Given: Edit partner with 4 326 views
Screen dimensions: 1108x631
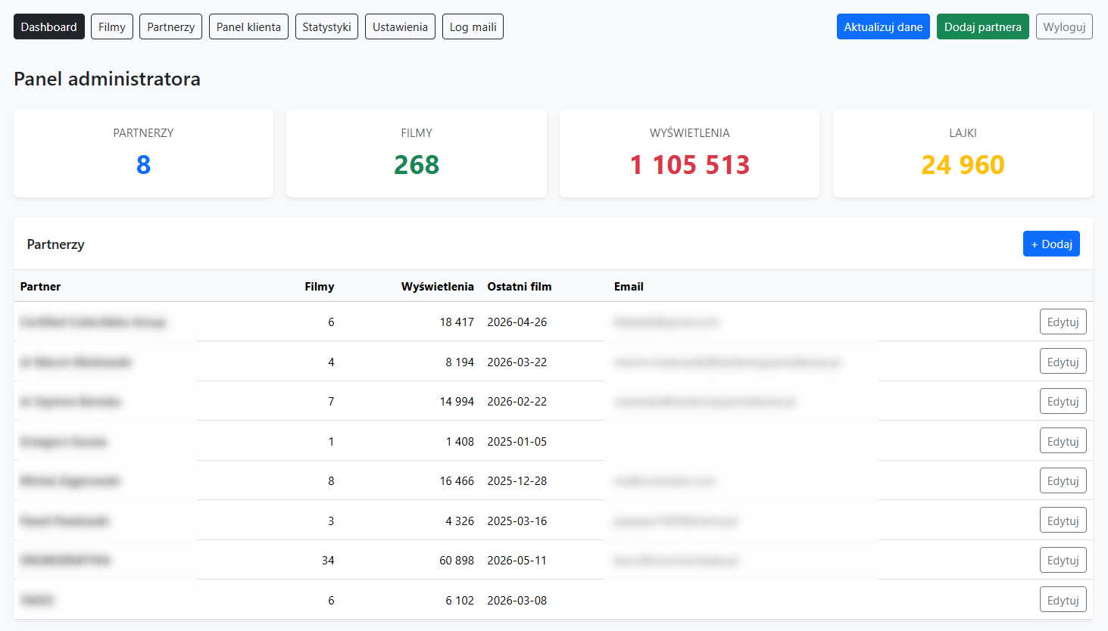Looking at the screenshot, I should click(x=1063, y=521).
